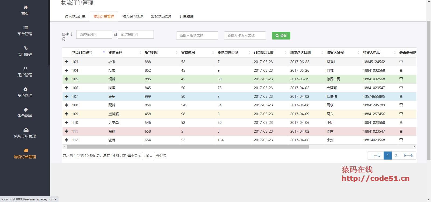
Task: Open purchase order car icon
Action: tap(26, 130)
